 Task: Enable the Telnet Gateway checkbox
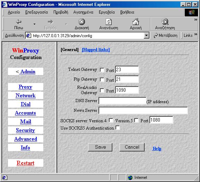pyautogui.click(x=102, y=70)
